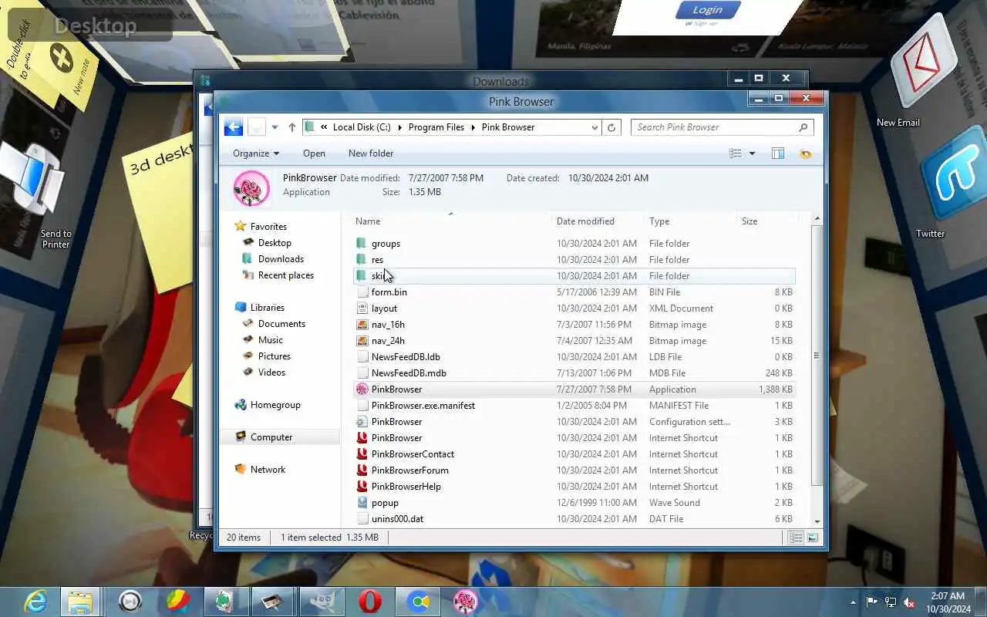Select the PinkBrowserForum shortcut icon
Screen dimensions: 987x617
click(362, 470)
